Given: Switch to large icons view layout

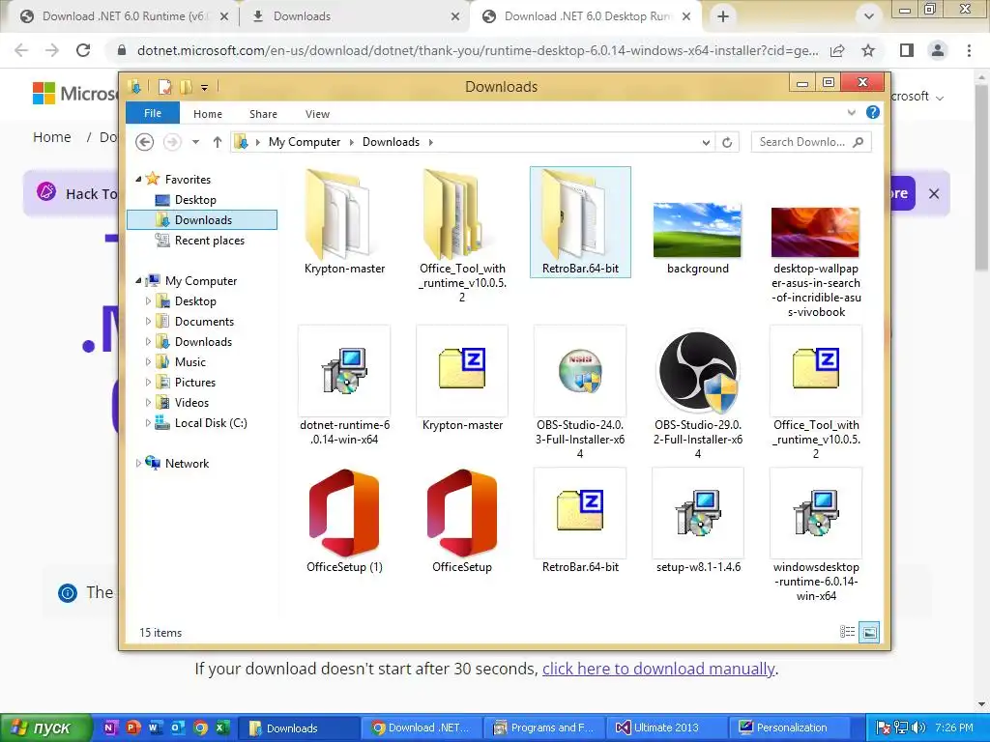Looking at the screenshot, I should tap(869, 632).
